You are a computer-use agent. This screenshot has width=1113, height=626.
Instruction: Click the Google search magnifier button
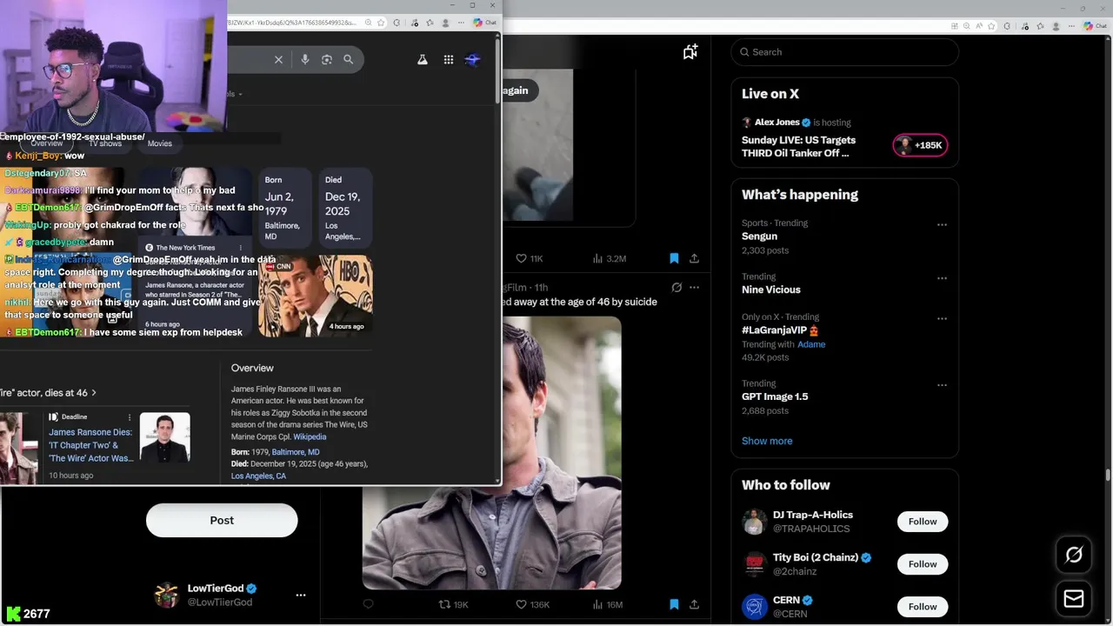point(349,59)
